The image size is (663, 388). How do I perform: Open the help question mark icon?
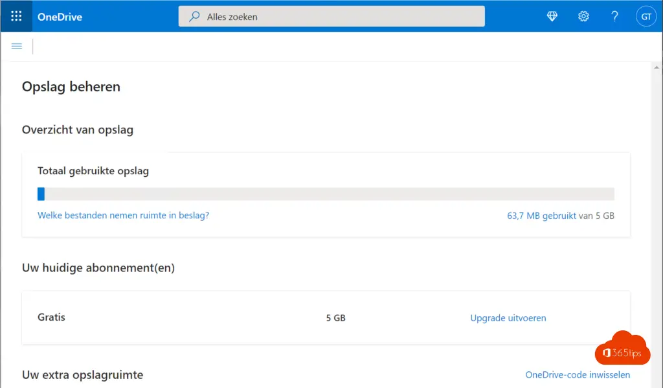615,16
